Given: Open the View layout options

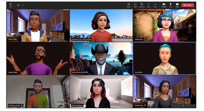Looking at the screenshot, I should (10, 5).
